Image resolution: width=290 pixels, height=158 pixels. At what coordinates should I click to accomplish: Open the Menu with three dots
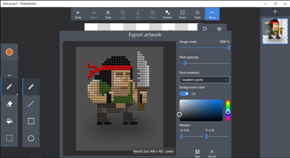point(212,14)
